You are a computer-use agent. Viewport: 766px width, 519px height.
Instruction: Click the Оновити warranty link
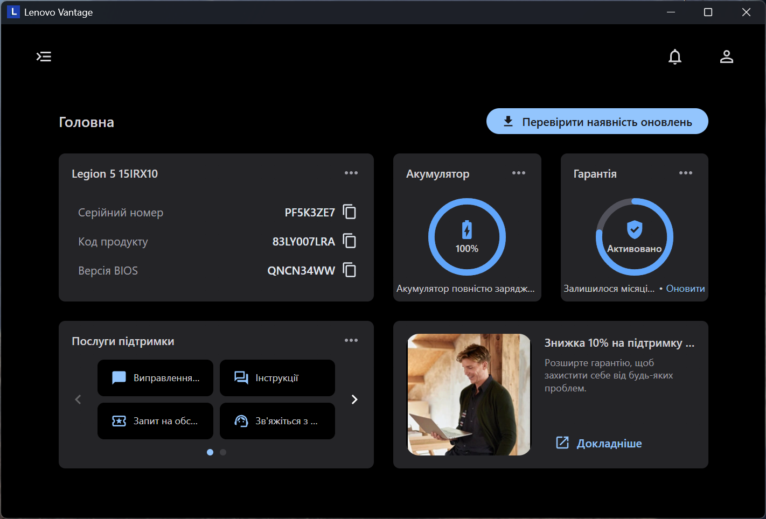[685, 289]
